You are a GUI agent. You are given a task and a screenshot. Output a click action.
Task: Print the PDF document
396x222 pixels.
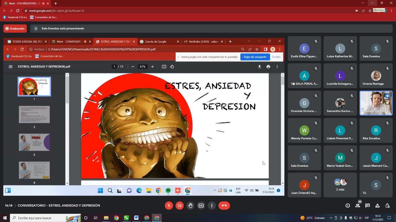(268, 67)
